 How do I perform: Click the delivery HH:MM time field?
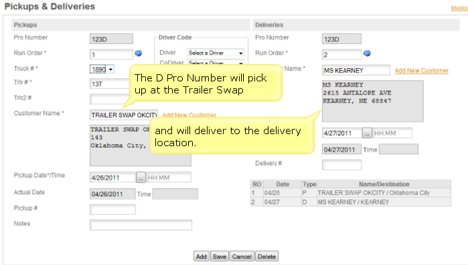point(392,133)
